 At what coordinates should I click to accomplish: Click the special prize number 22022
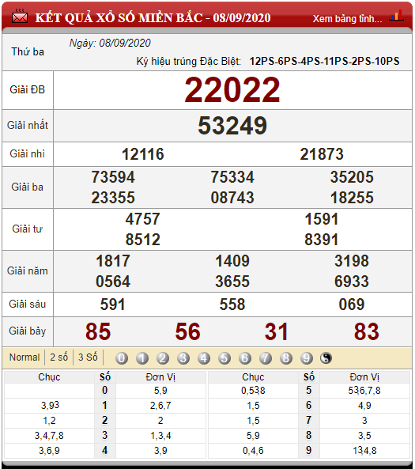coord(232,89)
